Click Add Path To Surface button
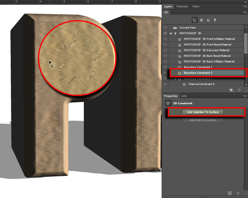Image resolution: width=248 pixels, height=198 pixels. (203, 120)
